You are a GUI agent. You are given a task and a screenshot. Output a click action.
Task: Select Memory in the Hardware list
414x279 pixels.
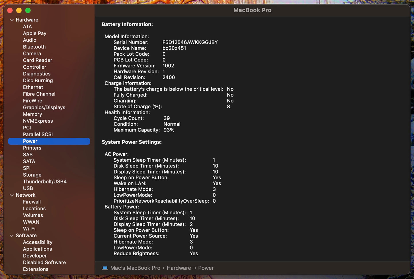click(x=32, y=114)
